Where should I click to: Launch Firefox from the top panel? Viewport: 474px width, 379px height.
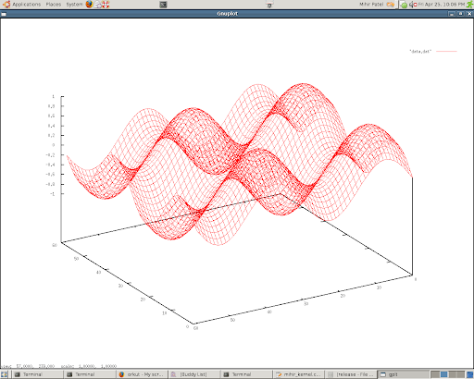(89, 5)
